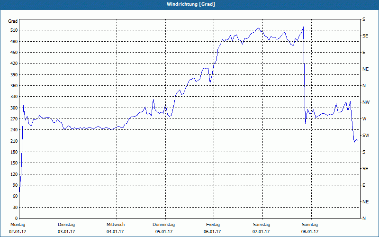Click the SE compass label at 480
This screenshot has width=379, height=237.
[x=365, y=36]
